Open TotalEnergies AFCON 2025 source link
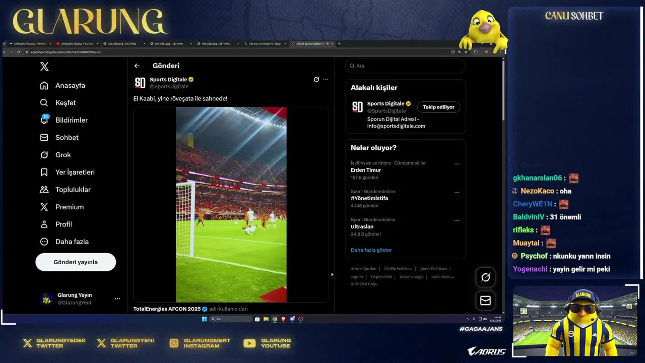Viewport: 645px width, 363px height. 167,309
